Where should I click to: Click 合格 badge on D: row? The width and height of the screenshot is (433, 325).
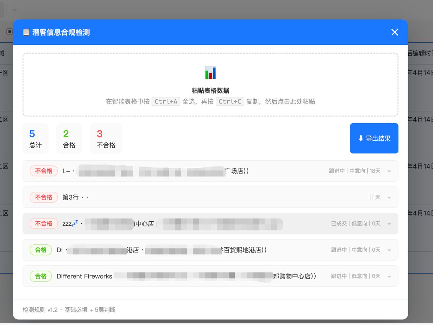[x=41, y=250]
